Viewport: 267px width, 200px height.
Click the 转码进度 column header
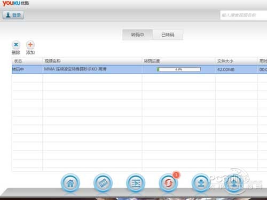click(x=178, y=61)
